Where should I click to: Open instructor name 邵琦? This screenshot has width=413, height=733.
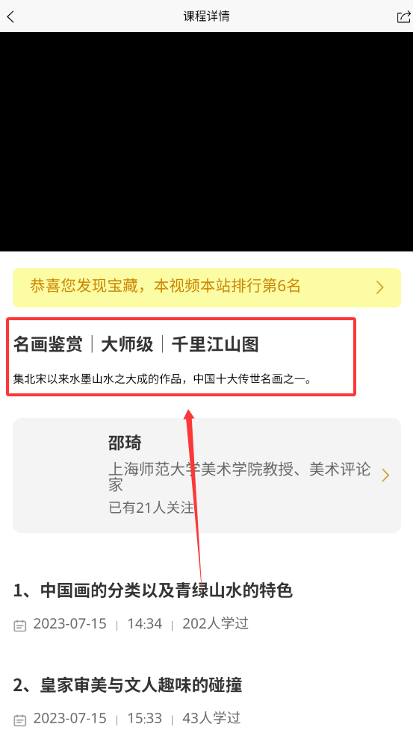pyautogui.click(x=125, y=443)
